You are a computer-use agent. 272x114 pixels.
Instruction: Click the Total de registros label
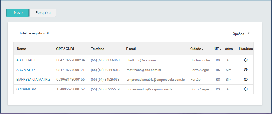[x=34, y=33]
